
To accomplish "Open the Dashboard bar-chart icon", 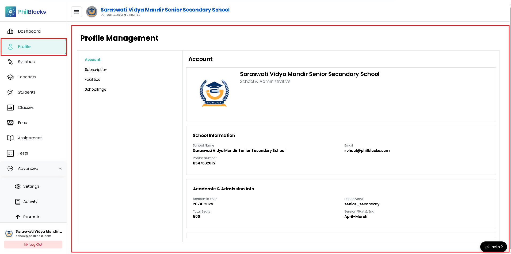I will [10, 31].
